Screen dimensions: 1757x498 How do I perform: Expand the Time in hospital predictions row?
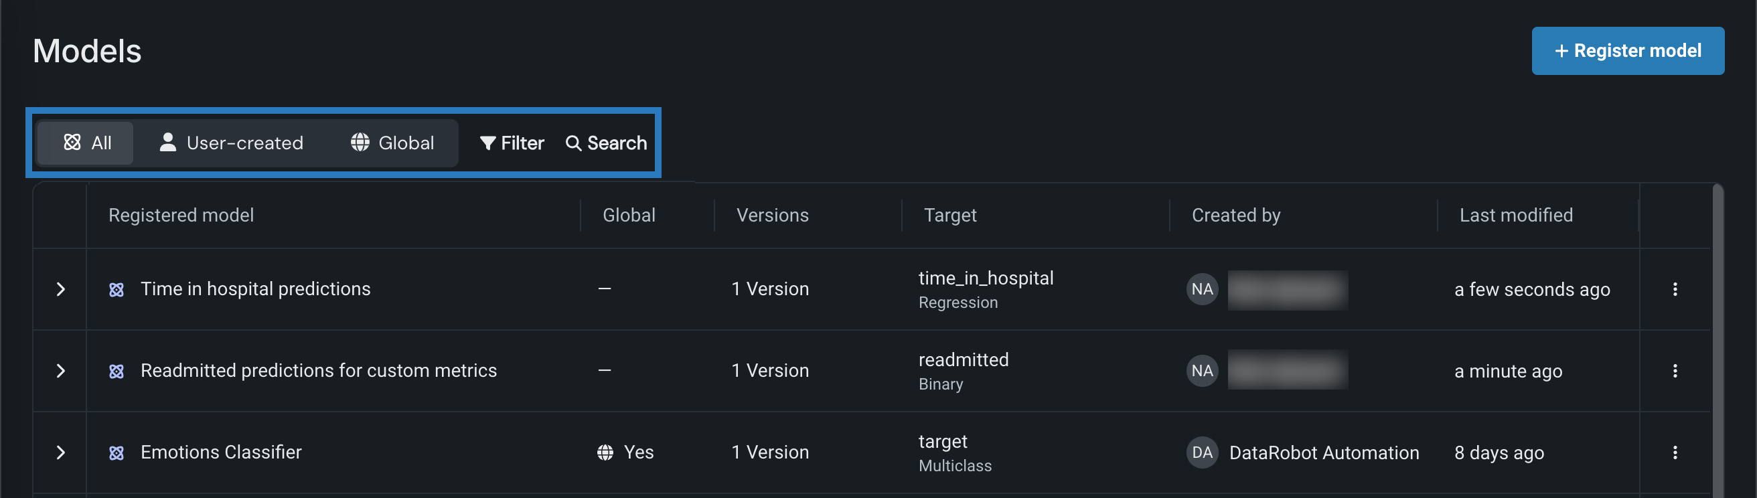[x=61, y=289]
